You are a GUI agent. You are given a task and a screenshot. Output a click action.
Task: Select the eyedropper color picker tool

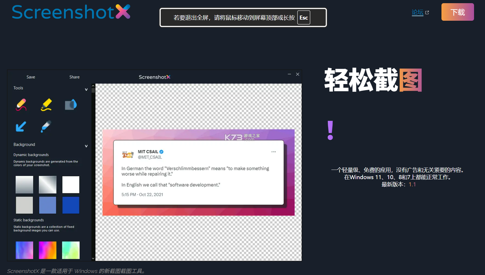[46, 126]
